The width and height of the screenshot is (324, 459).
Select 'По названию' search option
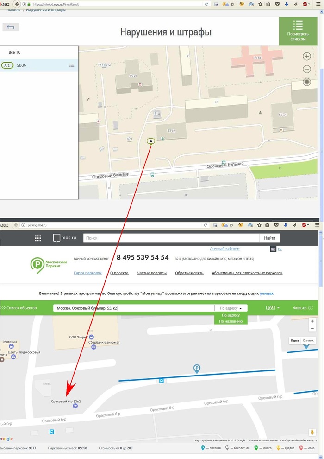[x=231, y=321]
